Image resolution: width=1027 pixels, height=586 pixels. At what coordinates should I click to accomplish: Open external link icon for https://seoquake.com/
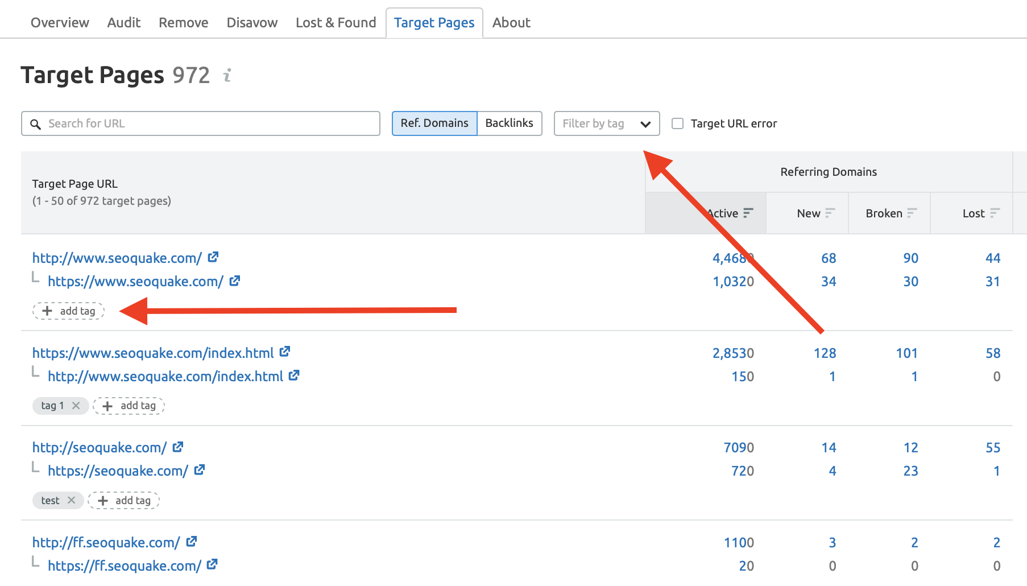click(200, 470)
